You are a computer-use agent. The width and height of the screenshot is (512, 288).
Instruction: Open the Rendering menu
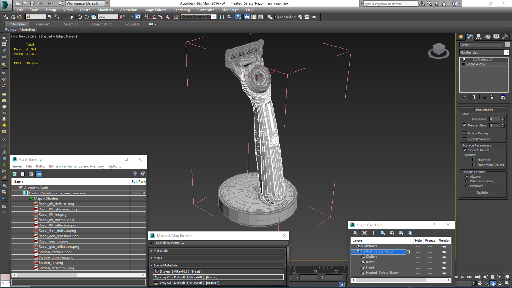(182, 10)
